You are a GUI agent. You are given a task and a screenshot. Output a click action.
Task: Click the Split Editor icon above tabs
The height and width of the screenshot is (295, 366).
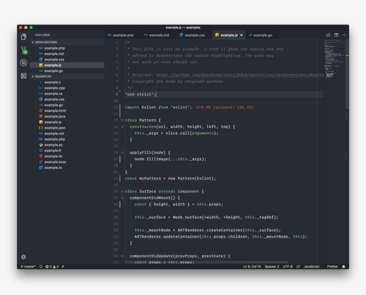[x=336, y=34]
